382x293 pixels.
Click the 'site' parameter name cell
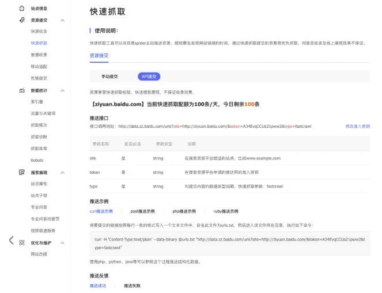coord(93,158)
